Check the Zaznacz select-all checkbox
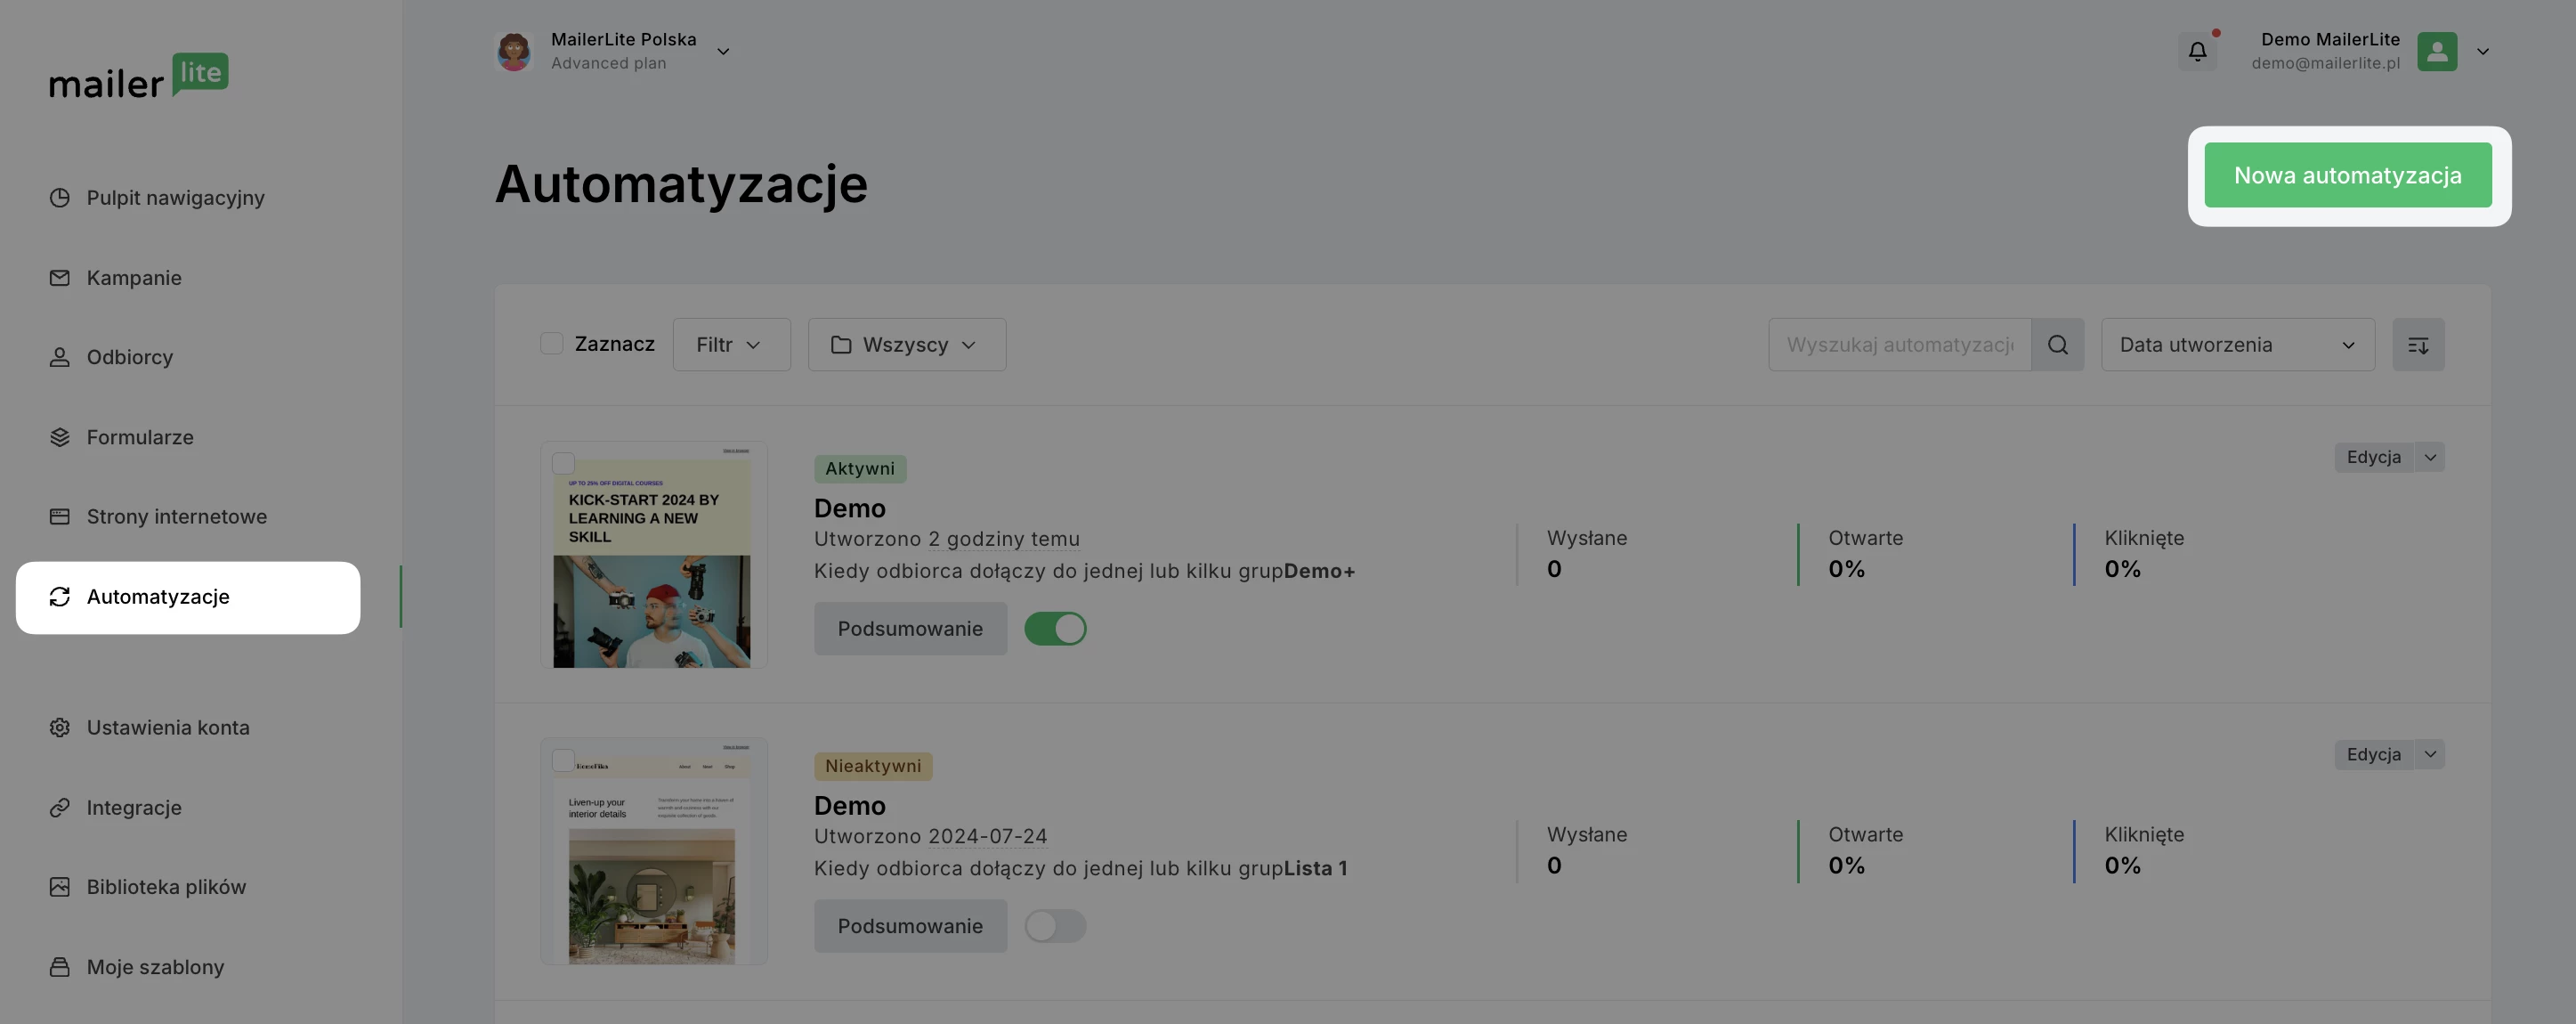This screenshot has width=2576, height=1024. pyautogui.click(x=551, y=344)
